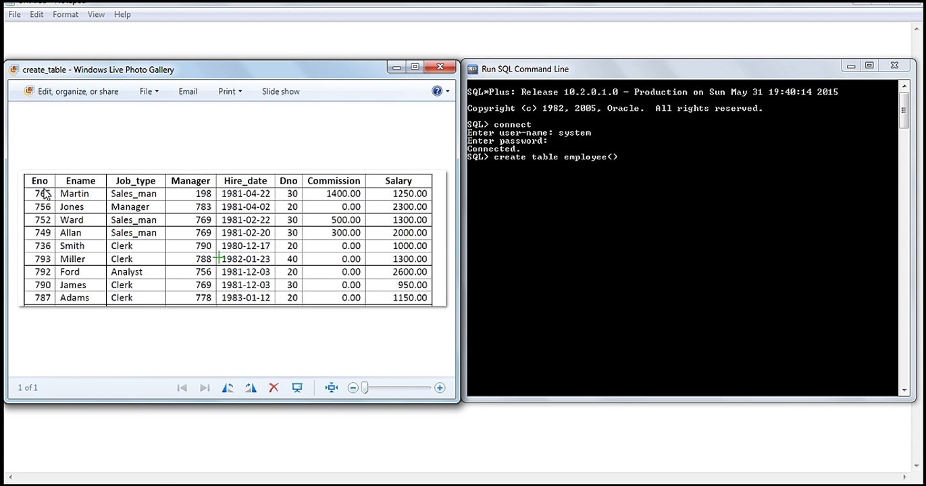
Task: Click the Hire_date column header
Action: click(x=246, y=181)
